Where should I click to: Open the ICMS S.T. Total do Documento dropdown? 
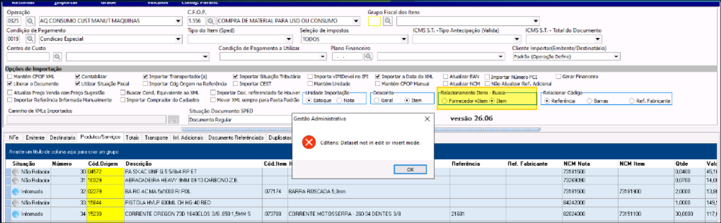[x=598, y=39]
